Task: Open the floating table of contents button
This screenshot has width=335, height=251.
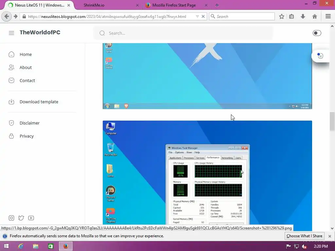Action: [x=320, y=56]
